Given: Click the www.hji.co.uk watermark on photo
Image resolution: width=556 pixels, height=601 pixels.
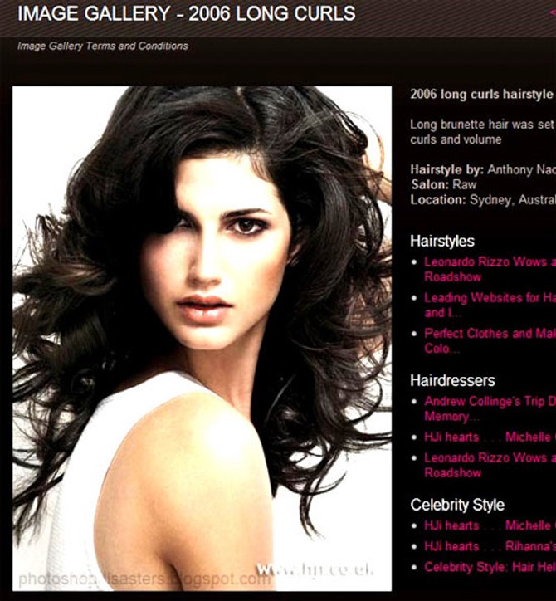Looking at the screenshot, I should [315, 569].
